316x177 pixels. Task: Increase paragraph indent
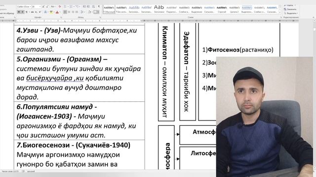tap(88, 6)
